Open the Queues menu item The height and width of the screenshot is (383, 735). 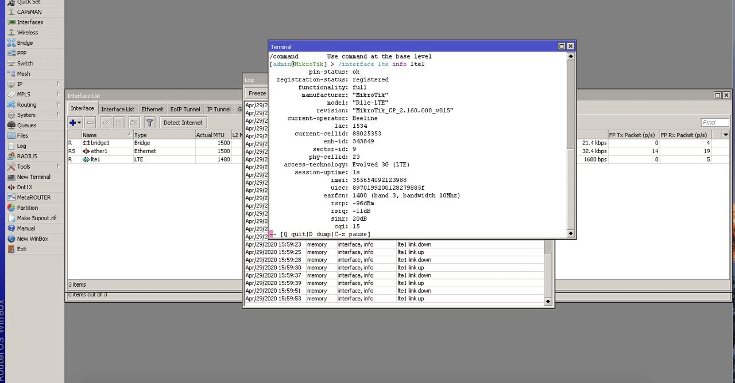click(x=26, y=126)
